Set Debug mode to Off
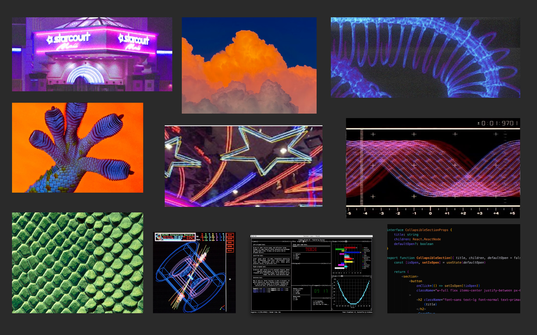537x335 pixels. (x=294, y=300)
